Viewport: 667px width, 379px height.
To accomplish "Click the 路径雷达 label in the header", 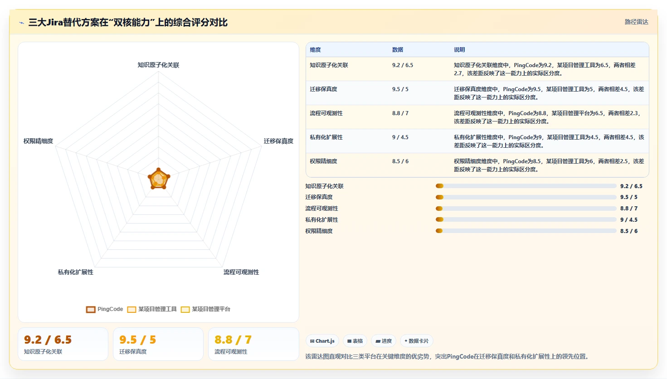I will coord(636,22).
